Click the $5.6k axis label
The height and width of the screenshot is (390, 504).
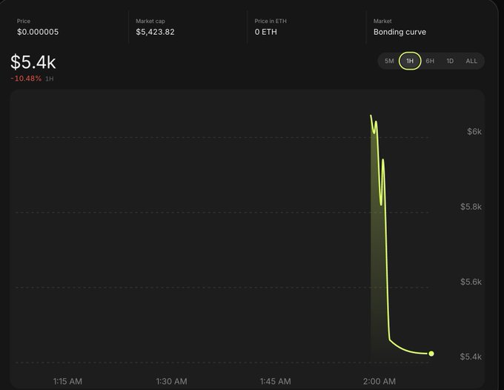point(471,282)
